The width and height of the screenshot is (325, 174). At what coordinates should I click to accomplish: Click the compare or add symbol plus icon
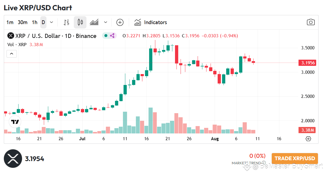pyautogui.click(x=120, y=22)
